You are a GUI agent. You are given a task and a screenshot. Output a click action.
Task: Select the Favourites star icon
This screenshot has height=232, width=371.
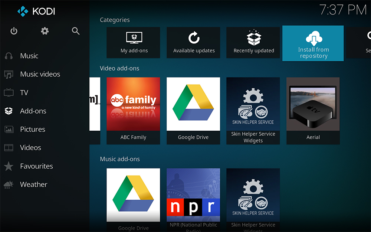click(8, 166)
